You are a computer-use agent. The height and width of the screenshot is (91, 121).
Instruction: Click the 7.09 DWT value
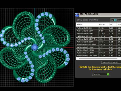click(111, 34)
